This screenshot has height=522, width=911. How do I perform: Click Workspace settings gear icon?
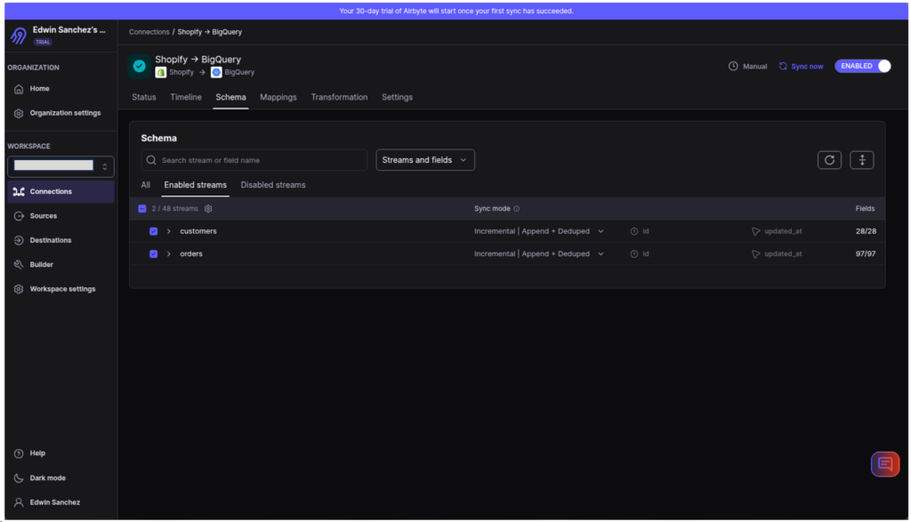pos(19,289)
